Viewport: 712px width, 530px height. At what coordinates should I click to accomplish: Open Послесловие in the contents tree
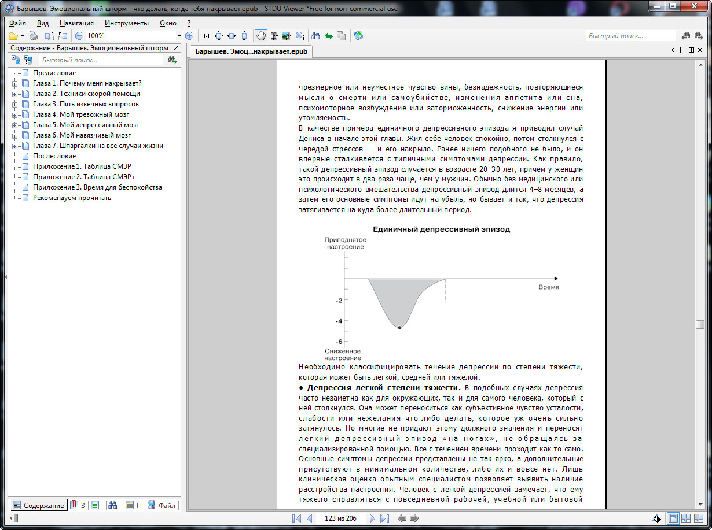click(x=54, y=156)
